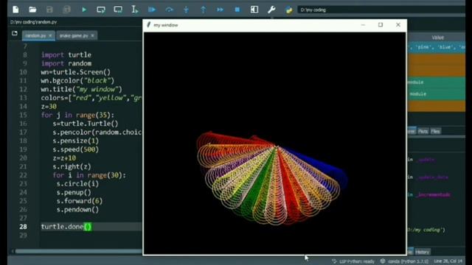Click the line 'z=30' in editor
Viewport: 472px width, 265px height.
pos(49,106)
